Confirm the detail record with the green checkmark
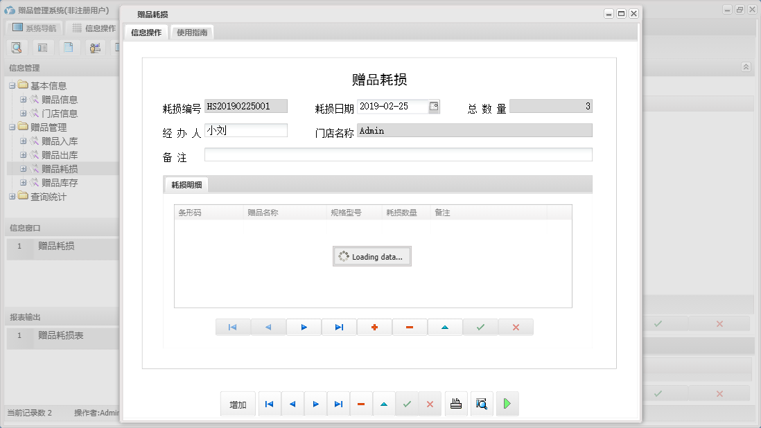This screenshot has width=761, height=428. click(x=480, y=326)
